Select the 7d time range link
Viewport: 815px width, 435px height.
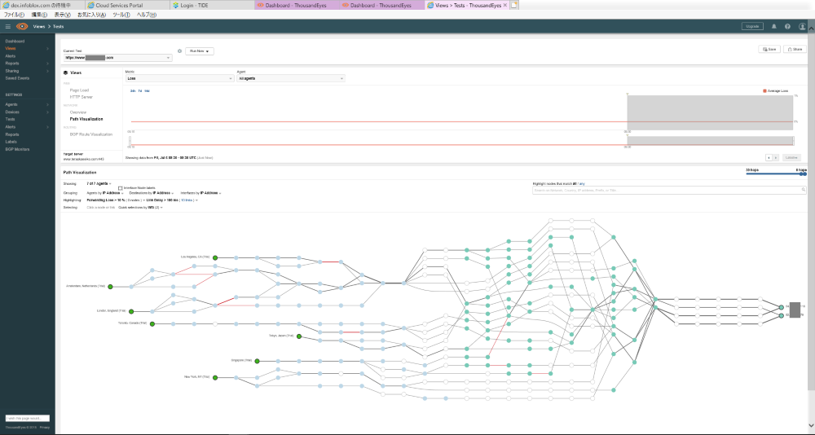tap(140, 91)
